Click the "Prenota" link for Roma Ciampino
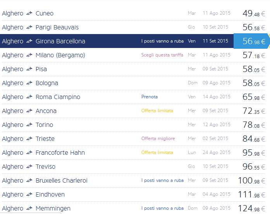Screen dimensions: 270x214 (x=150, y=97)
